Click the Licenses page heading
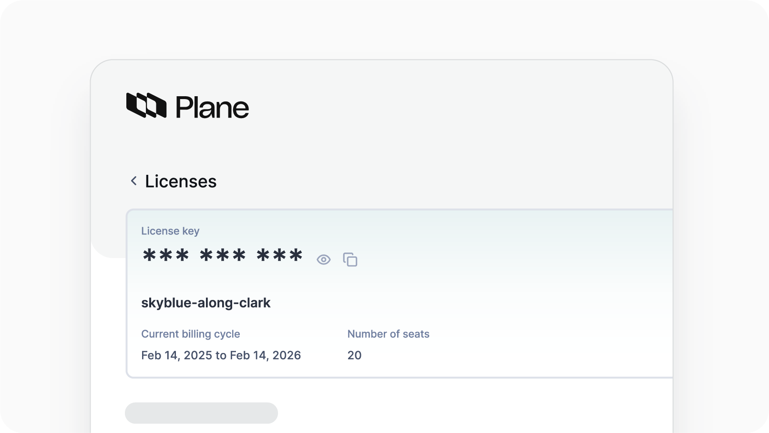This screenshot has height=433, width=769. (x=181, y=181)
